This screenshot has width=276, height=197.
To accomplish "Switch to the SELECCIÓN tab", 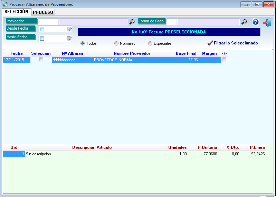I will [x=16, y=12].
